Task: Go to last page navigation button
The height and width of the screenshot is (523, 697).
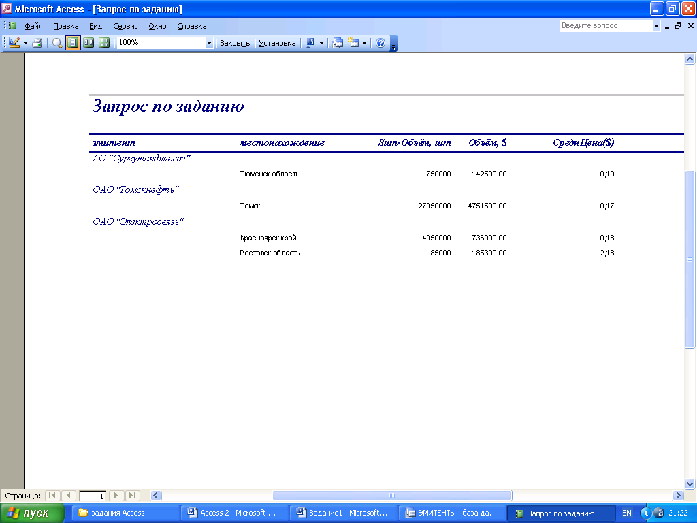Action: coord(132,496)
